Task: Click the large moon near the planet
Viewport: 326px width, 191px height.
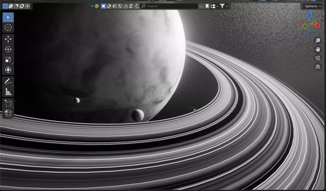Action: point(138,115)
